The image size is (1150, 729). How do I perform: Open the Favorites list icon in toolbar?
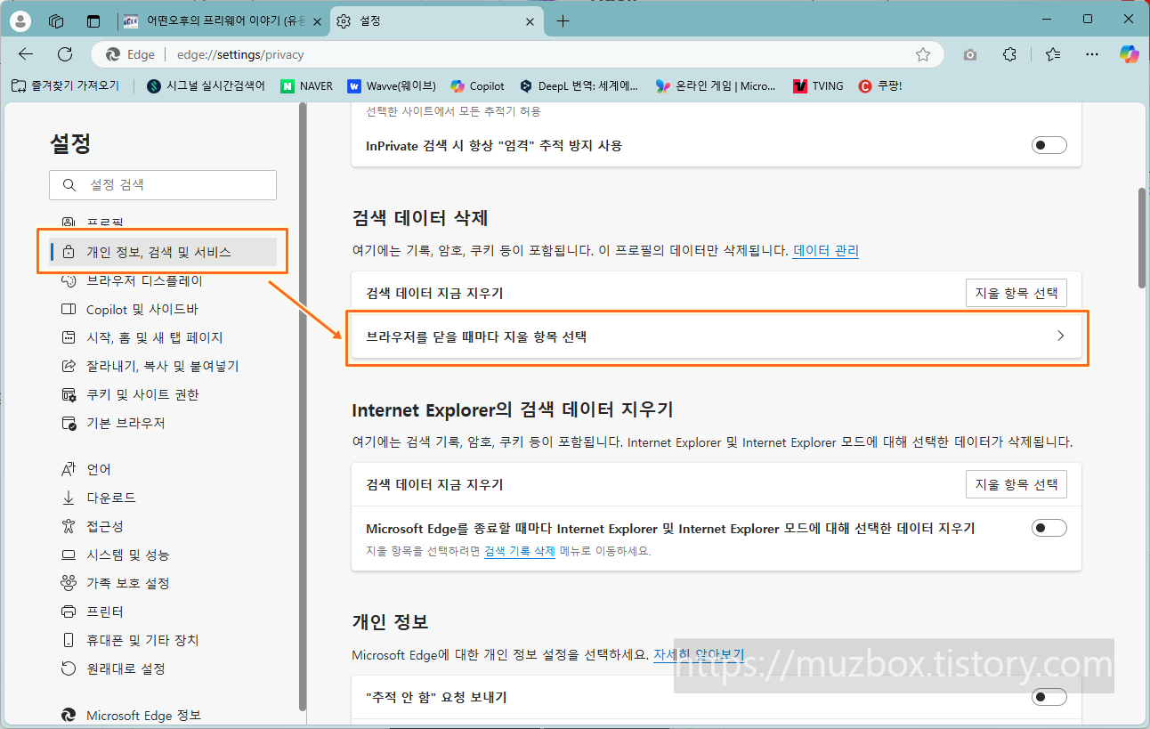pos(1053,54)
